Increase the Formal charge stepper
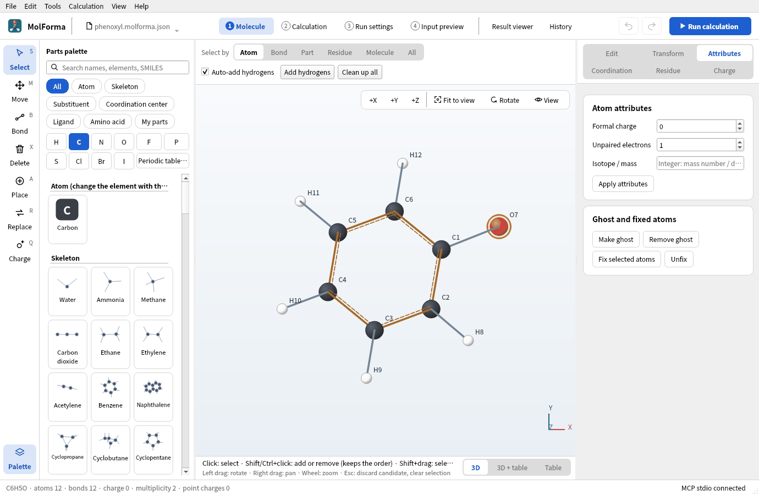759x495 pixels. (x=740, y=123)
